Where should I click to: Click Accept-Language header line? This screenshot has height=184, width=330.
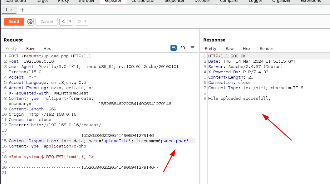pyautogui.click(x=47, y=83)
